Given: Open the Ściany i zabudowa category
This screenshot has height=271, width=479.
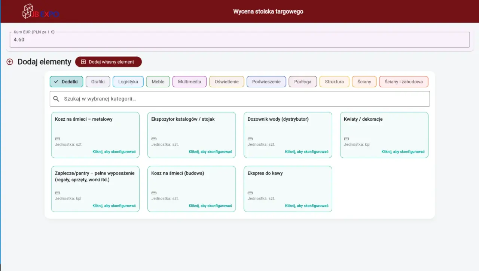Looking at the screenshot, I should click(x=404, y=81).
